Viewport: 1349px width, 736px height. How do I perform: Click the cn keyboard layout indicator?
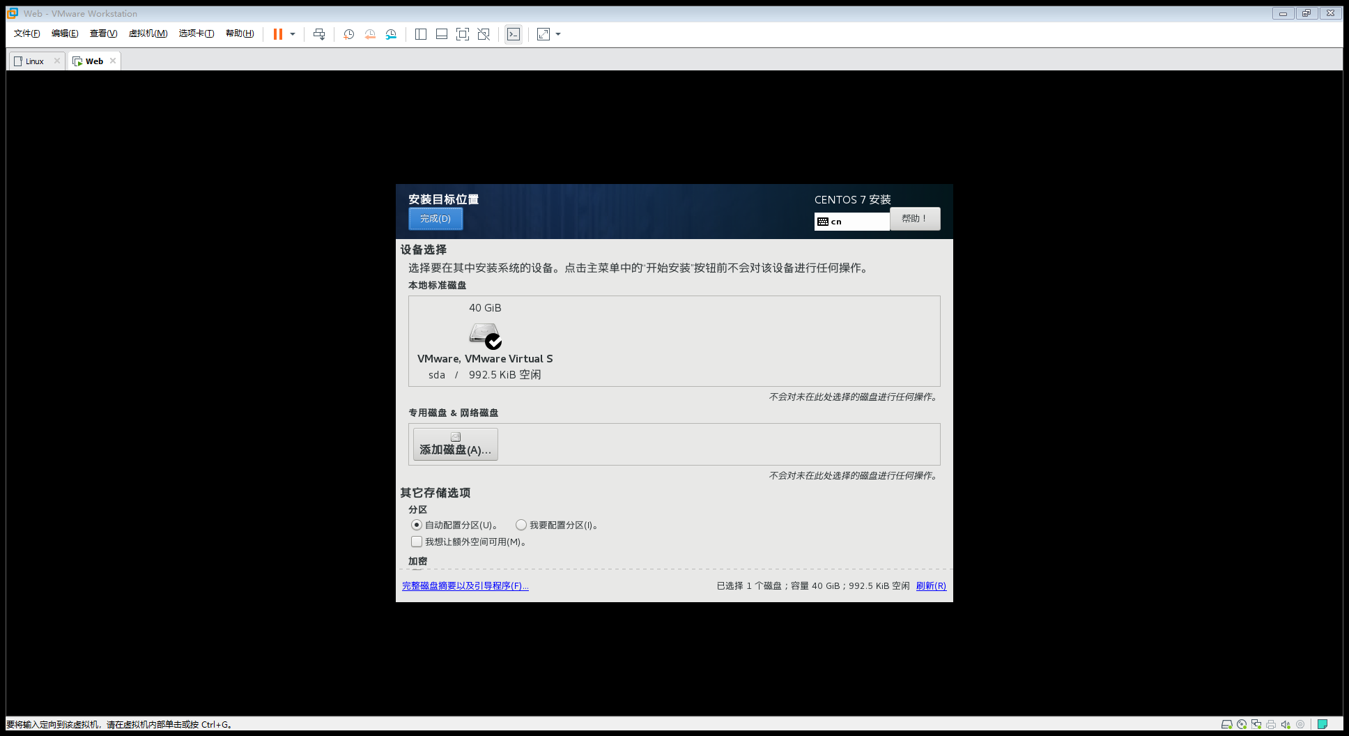tap(851, 222)
